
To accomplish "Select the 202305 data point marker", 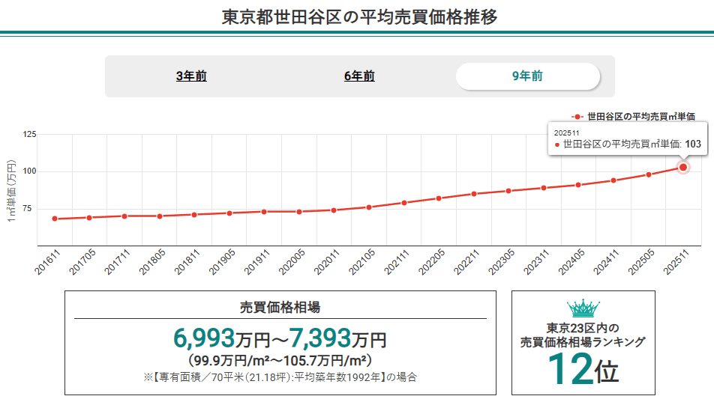I will (508, 190).
